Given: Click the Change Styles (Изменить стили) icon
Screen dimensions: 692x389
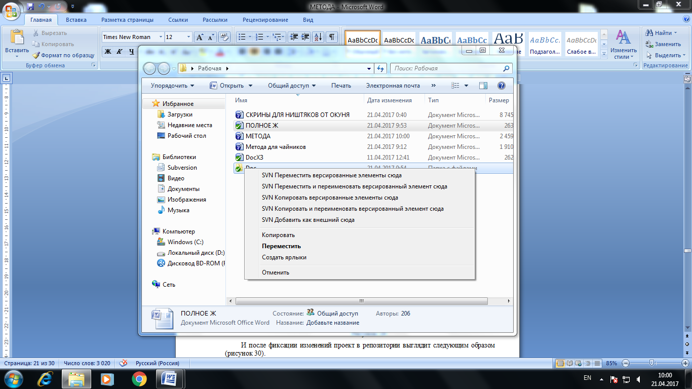Looking at the screenshot, I should pyautogui.click(x=623, y=38).
